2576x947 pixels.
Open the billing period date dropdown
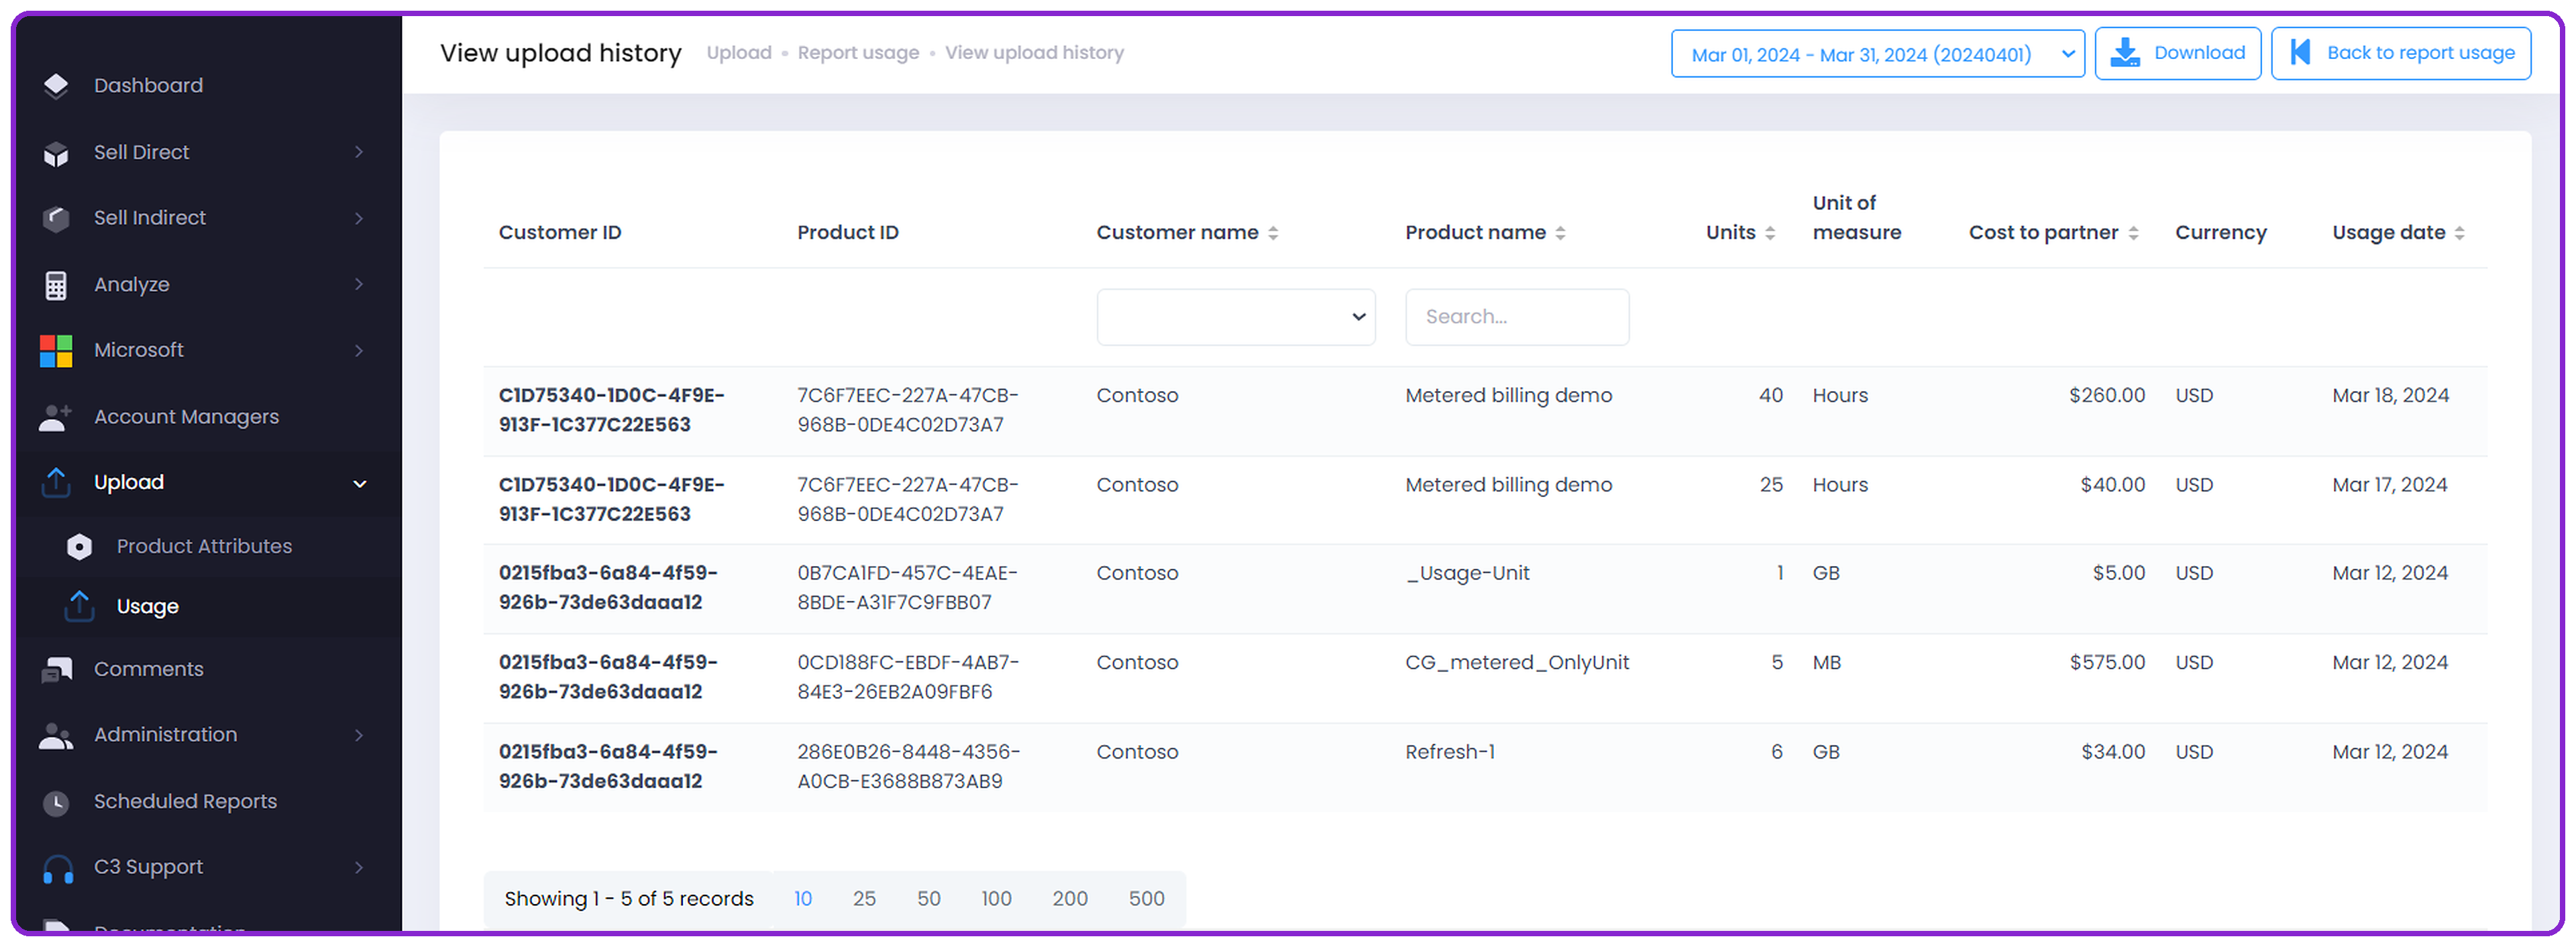pyautogui.click(x=1877, y=54)
